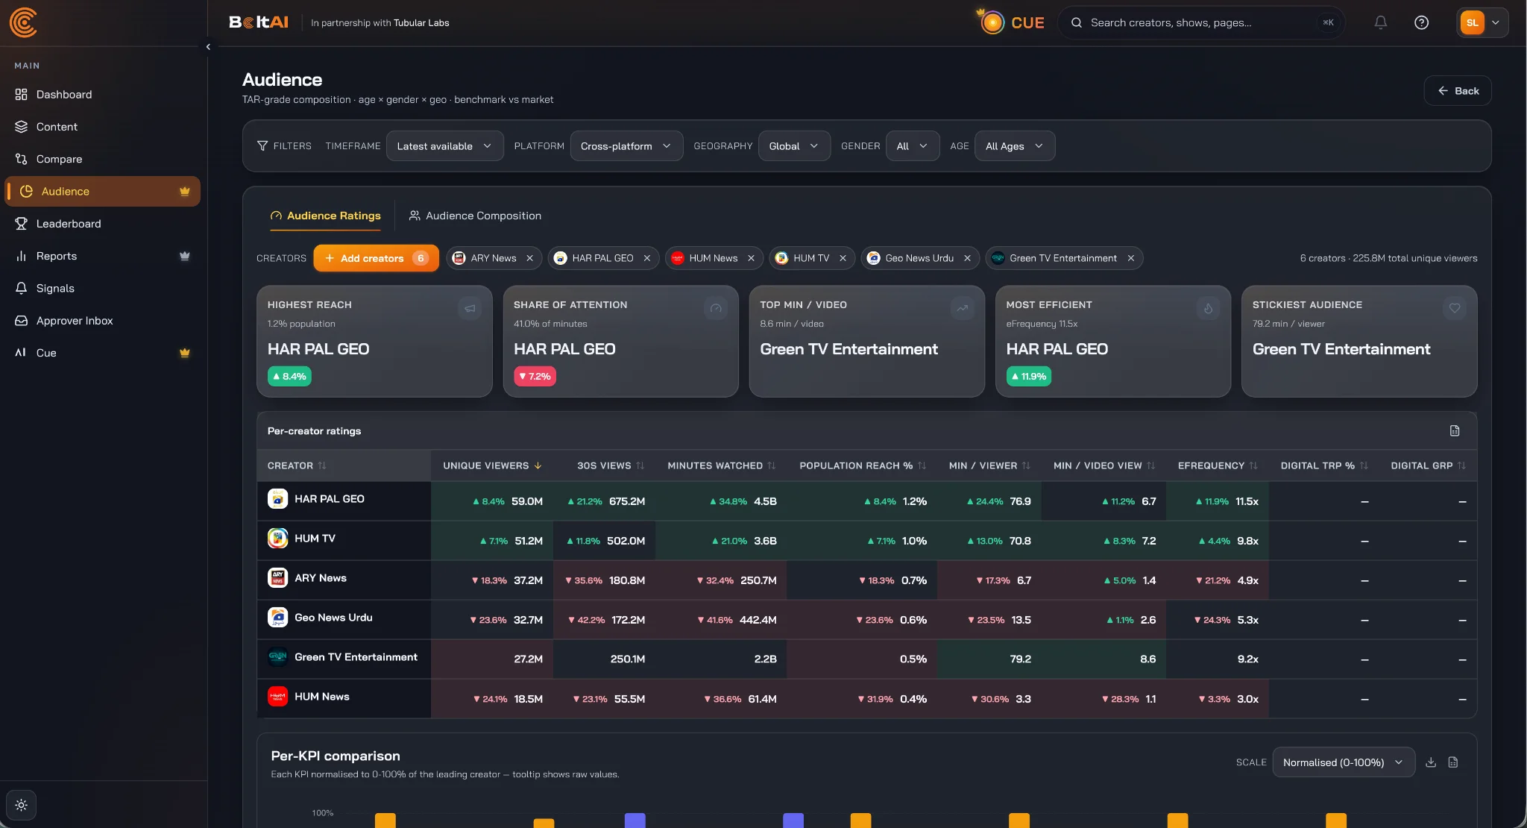
Task: Go to Dashboard in sidebar
Action: [102, 95]
